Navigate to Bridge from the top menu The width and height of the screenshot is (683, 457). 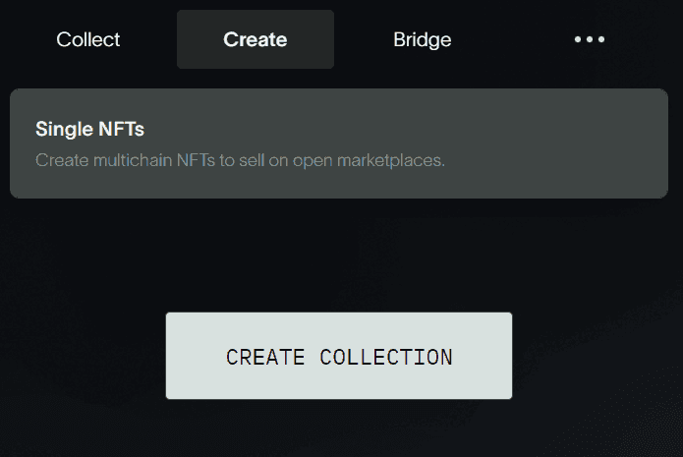pos(423,39)
